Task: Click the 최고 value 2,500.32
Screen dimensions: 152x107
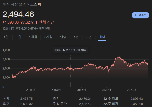Action: (26, 104)
